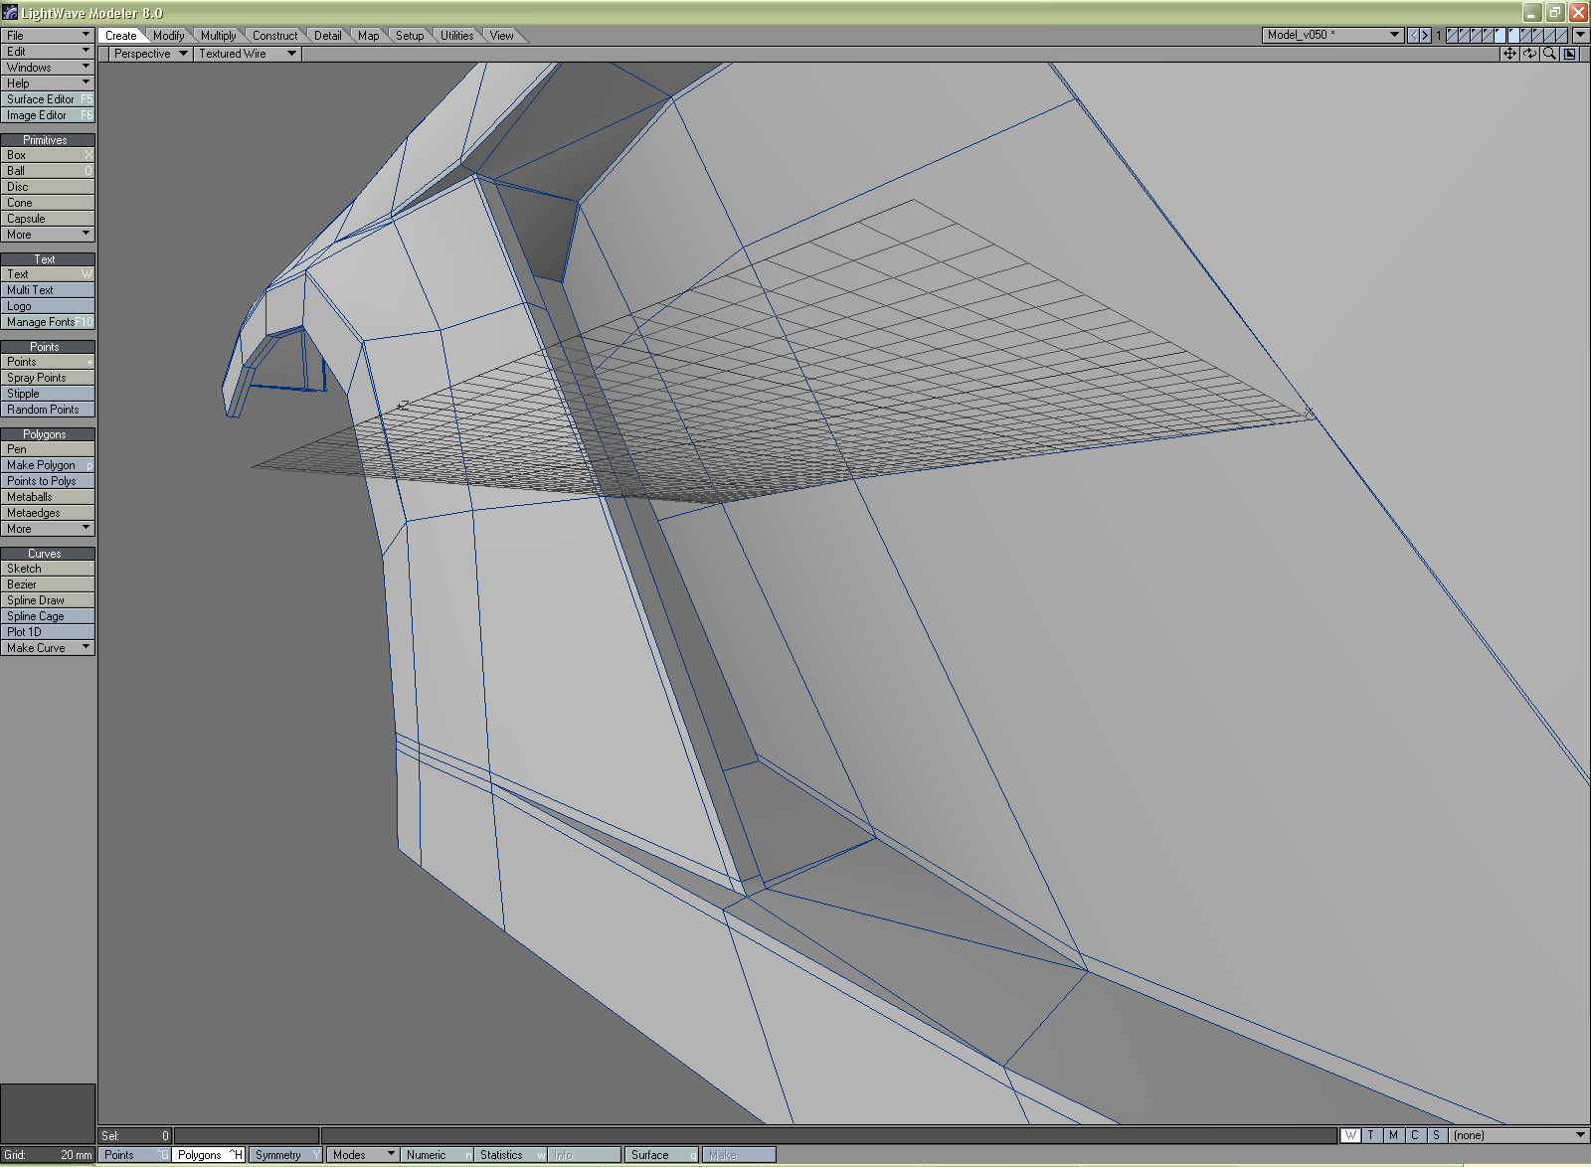1591x1167 pixels.
Task: Select the Metaballs tool
Action: pyautogui.click(x=48, y=497)
